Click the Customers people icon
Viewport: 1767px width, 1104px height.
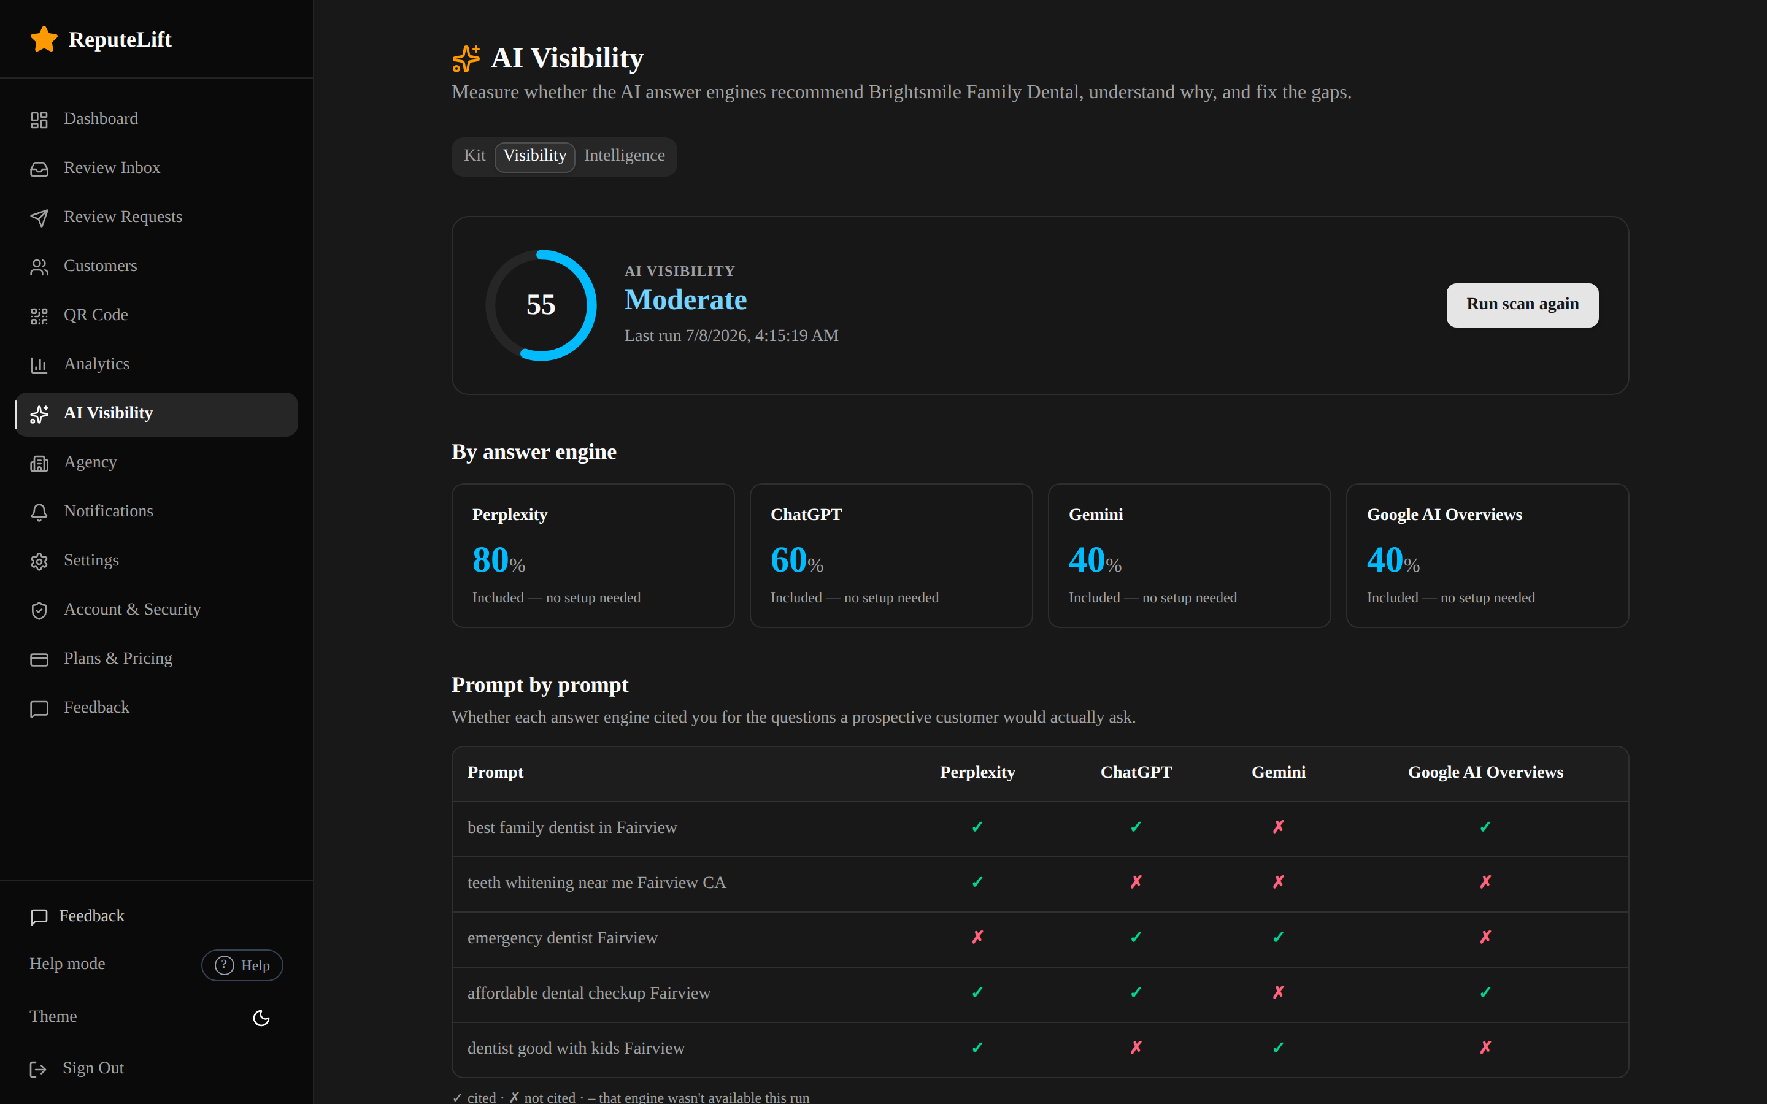(x=39, y=267)
